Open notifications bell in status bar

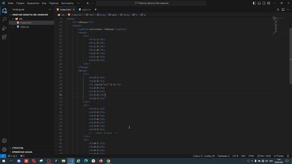(x=288, y=156)
